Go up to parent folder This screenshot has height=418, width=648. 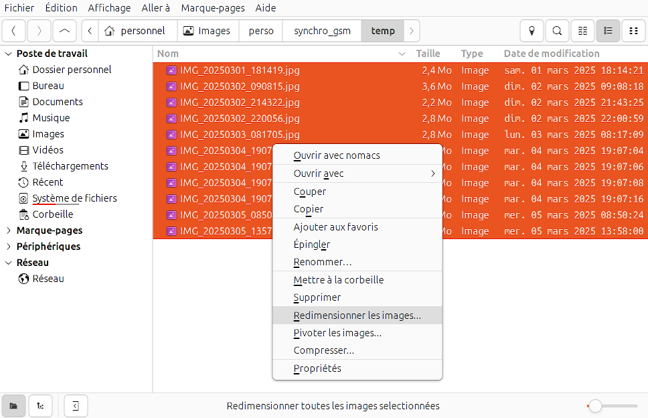(64, 31)
